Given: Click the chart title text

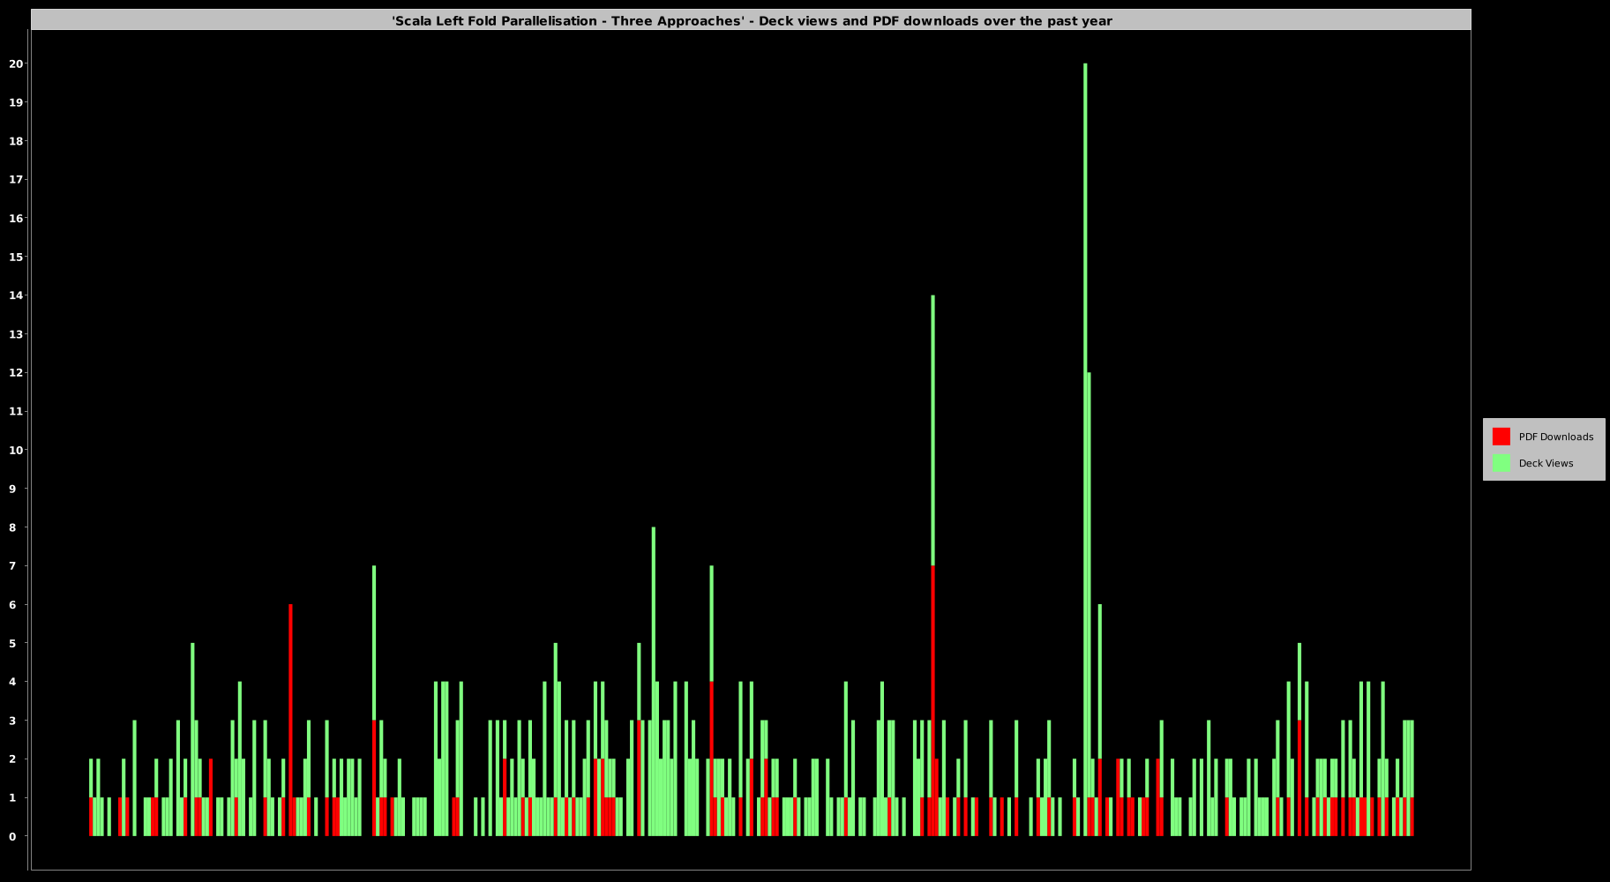Looking at the screenshot, I should pyautogui.click(x=752, y=20).
